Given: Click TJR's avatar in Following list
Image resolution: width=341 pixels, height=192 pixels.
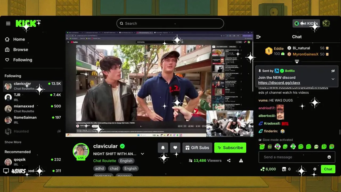Looking at the screenshot, I should click(8, 97).
